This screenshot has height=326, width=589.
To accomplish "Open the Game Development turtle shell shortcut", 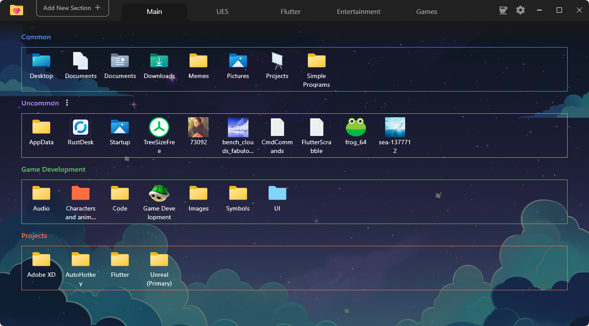I will coord(159,202).
